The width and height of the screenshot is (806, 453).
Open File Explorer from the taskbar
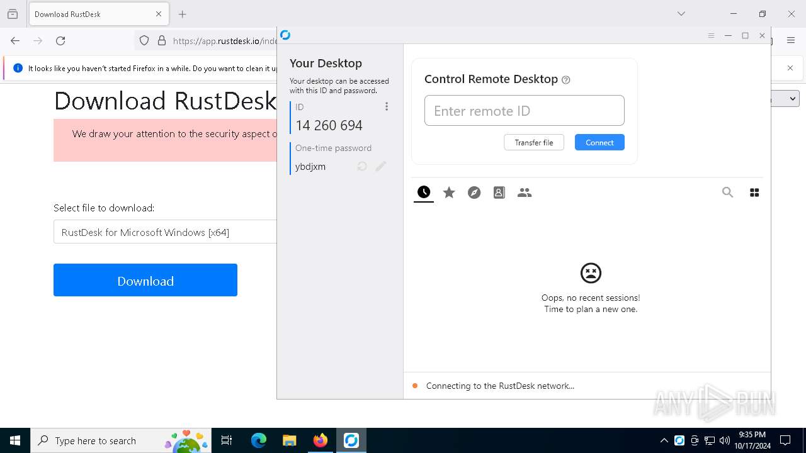(x=289, y=440)
